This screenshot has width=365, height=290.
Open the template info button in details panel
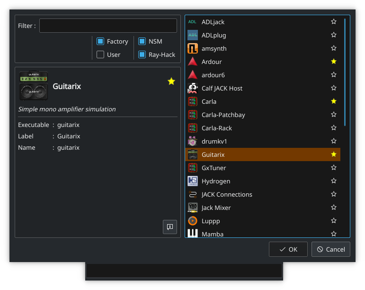170,227
